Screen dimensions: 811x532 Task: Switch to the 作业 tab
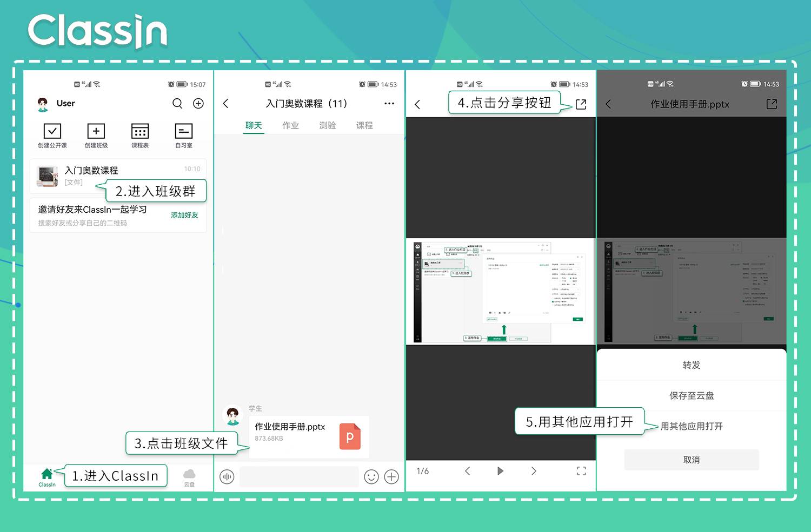(290, 125)
